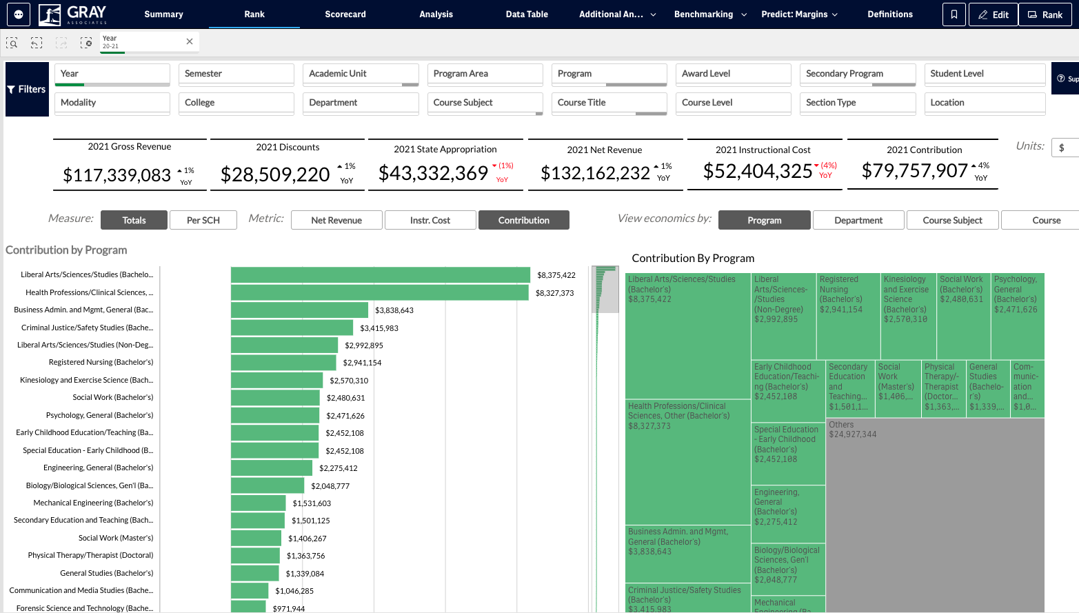
Task: Click the Liberal Arts (Bachelor's) $8,375,422 bar
Action: click(x=381, y=275)
